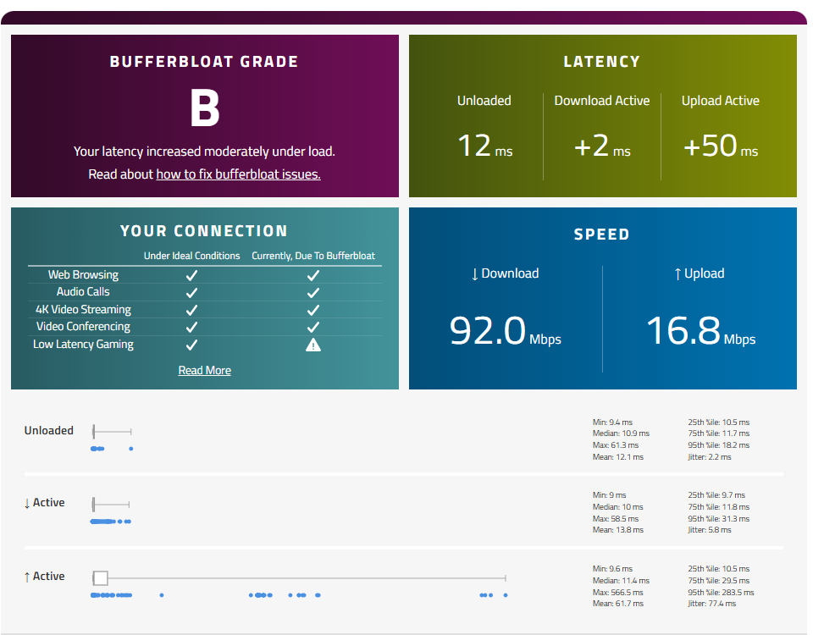824x635 pixels.
Task: Click the download Active Mean: 13.8 ms statistic
Action: point(618,530)
